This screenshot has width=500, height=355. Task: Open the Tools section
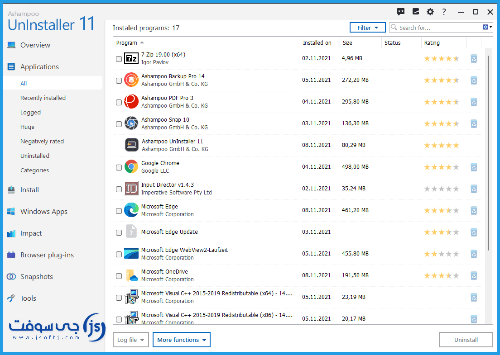28,298
